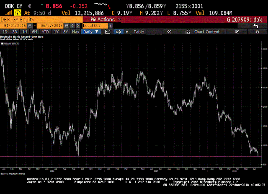Click the yellow gauge icon
The height and width of the screenshot is (194, 268).
(x=18, y=13)
